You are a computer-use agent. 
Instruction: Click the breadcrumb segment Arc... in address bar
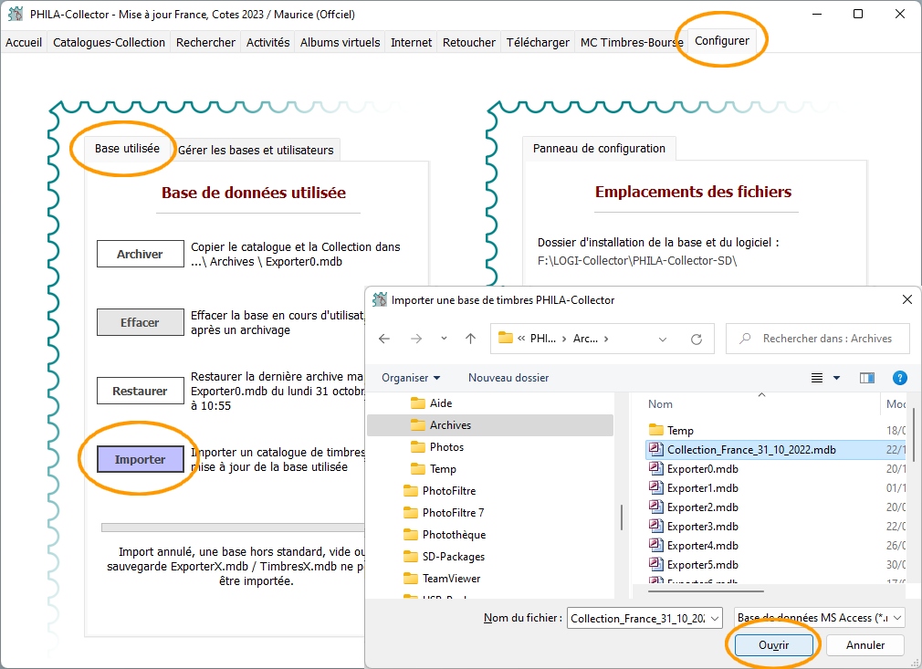click(585, 339)
